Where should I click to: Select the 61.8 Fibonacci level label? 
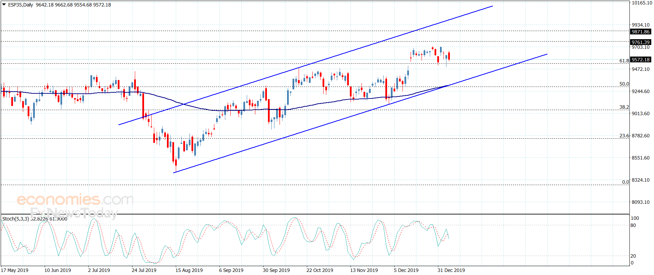pyautogui.click(x=624, y=61)
